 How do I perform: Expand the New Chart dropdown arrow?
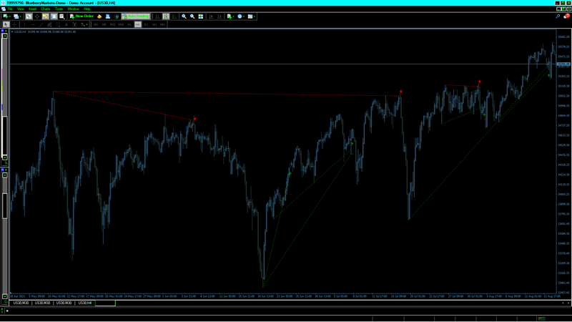10,16
